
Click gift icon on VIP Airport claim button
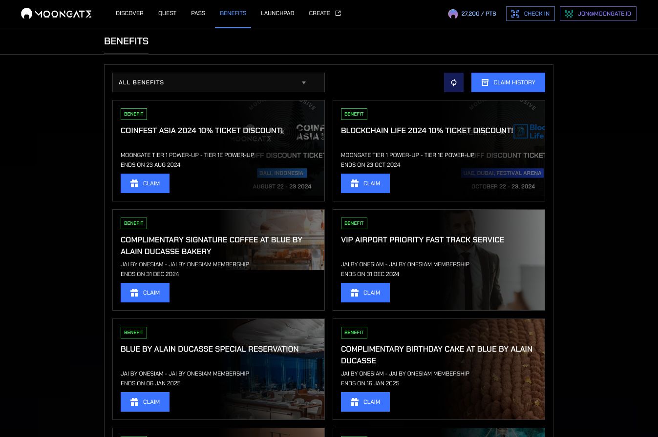coord(355,293)
